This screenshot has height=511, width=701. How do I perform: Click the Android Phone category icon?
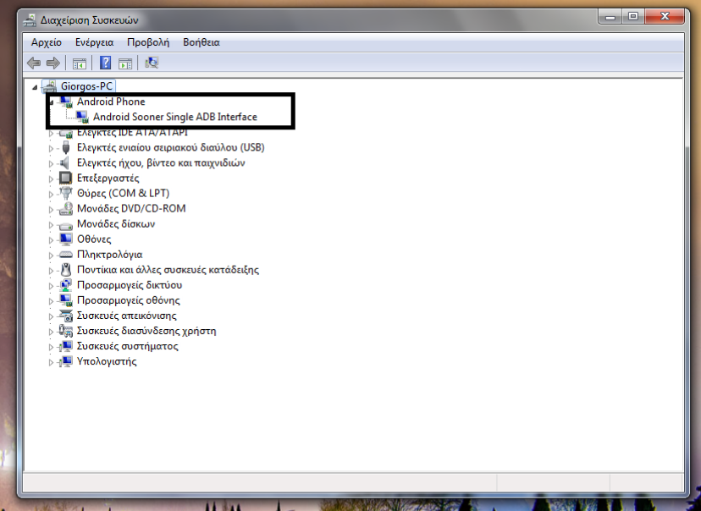(66, 102)
